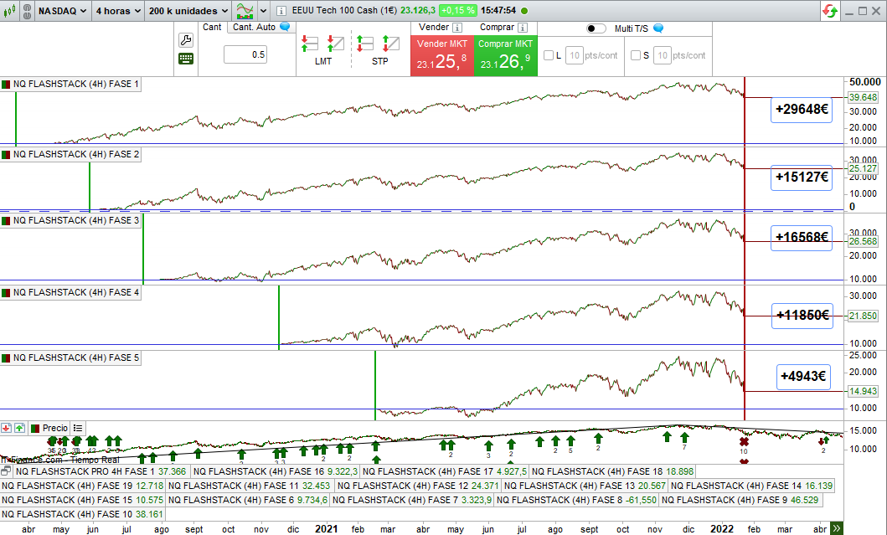
Task: Toggle the Multi T/S switch
Action: coord(596,28)
